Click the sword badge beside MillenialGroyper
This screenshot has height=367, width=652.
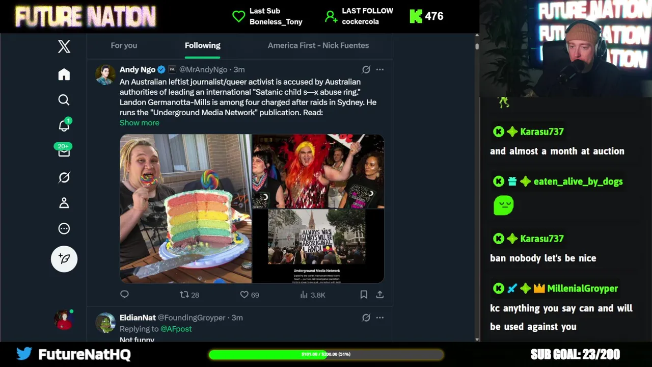coord(512,289)
